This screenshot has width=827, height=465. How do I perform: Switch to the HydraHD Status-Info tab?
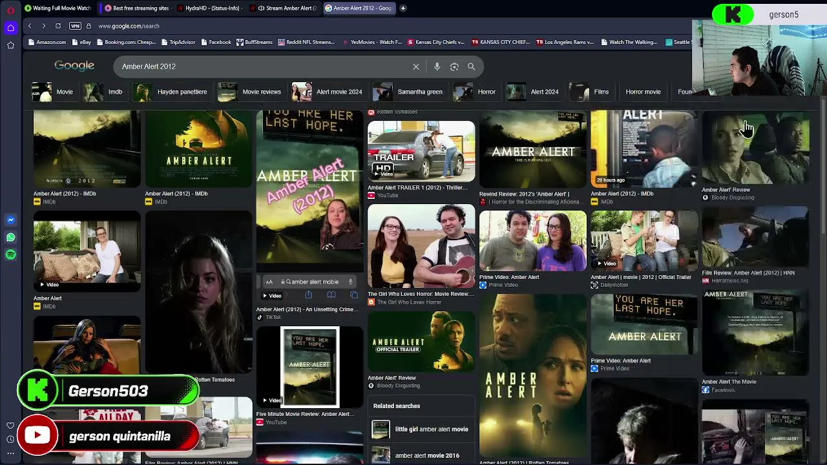(x=210, y=8)
